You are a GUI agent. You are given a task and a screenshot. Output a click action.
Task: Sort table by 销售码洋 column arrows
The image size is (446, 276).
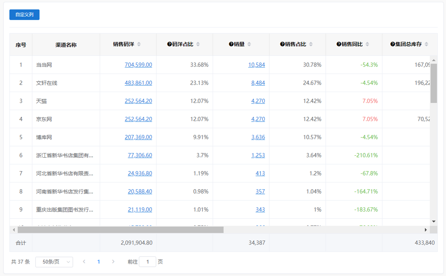tap(139, 44)
